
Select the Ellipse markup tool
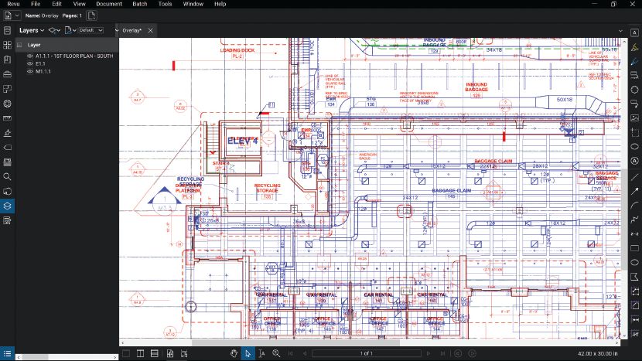point(634,262)
